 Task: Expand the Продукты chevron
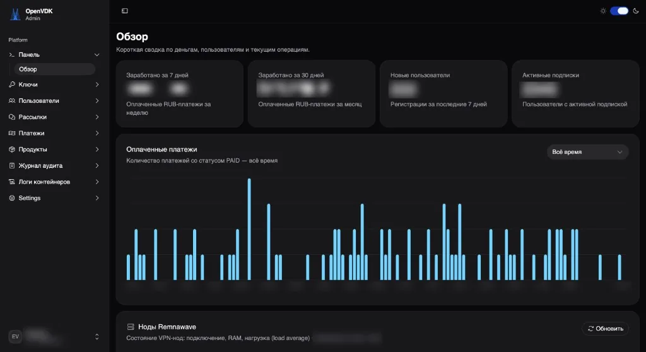[x=97, y=150]
